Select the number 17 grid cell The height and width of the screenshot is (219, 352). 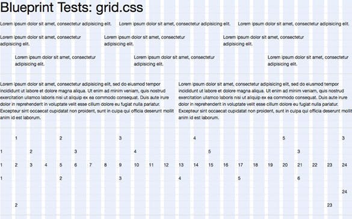point(241,165)
